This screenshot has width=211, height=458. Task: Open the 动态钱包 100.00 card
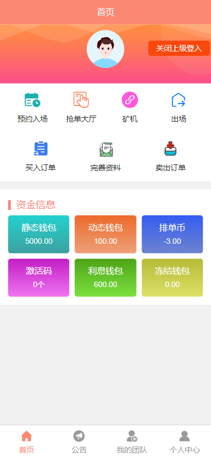tap(106, 234)
